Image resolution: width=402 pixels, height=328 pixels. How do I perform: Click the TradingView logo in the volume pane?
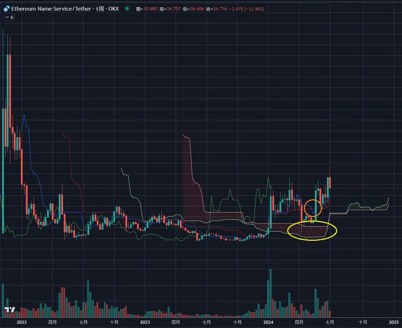pos(10,310)
